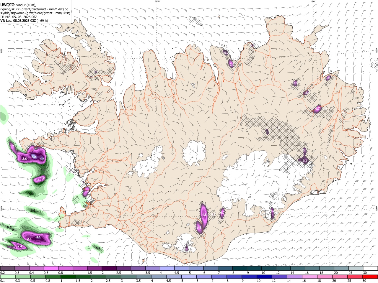Click the '3.1' value in the southwest cell
The width and height of the screenshot is (378, 283).
click(x=38, y=237)
